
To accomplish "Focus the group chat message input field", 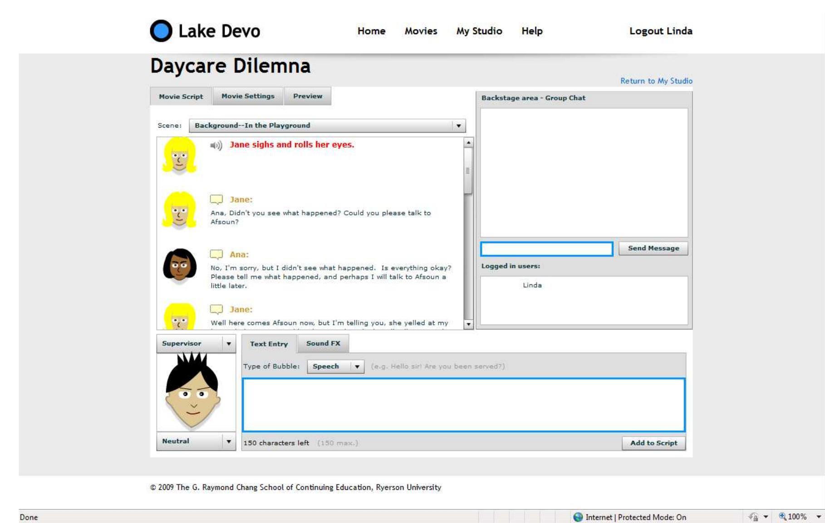I will coord(547,249).
